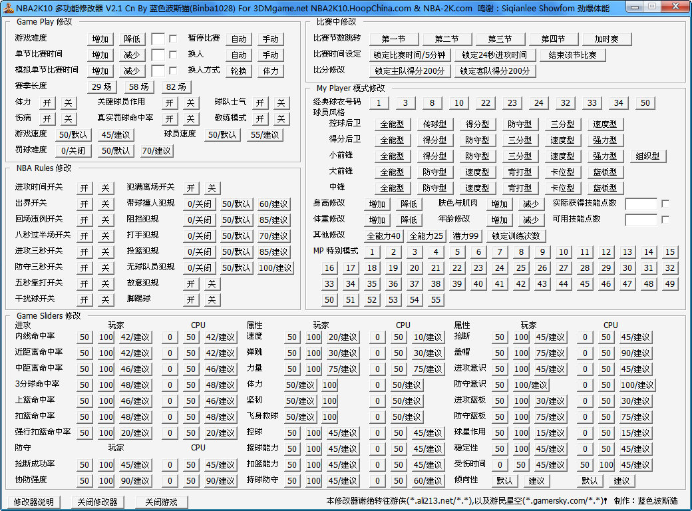Open 修改器说明 instructions

(33, 502)
